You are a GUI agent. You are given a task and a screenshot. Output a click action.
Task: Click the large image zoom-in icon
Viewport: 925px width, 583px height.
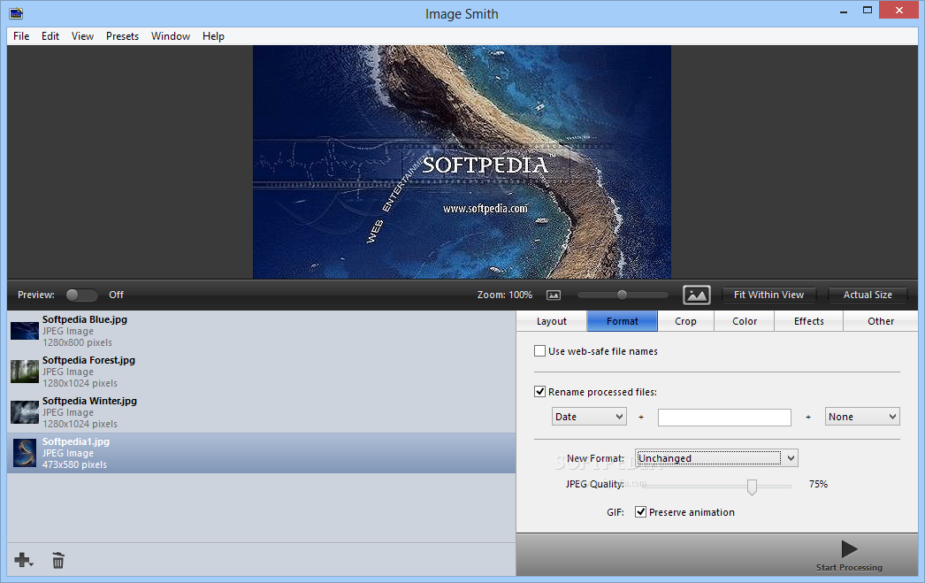click(696, 295)
